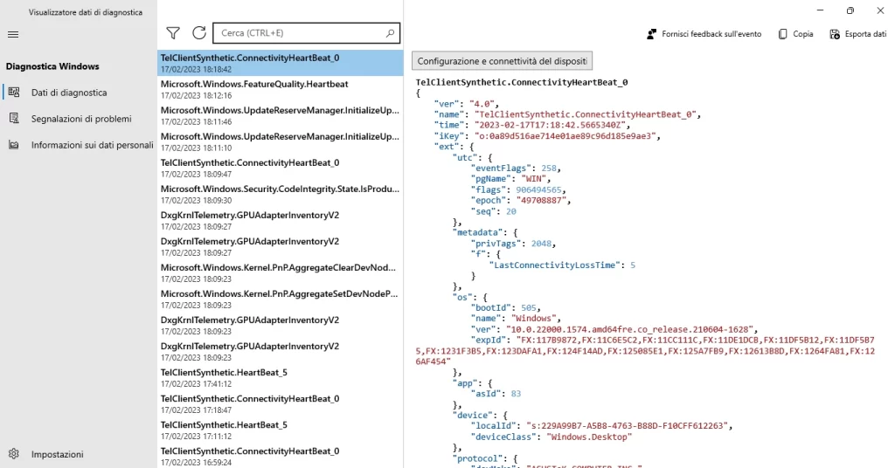Select Microsoft.Windows.Kernel.PnP.AggregateClearDevNode event
The height and width of the screenshot is (468, 895).
coord(281,273)
